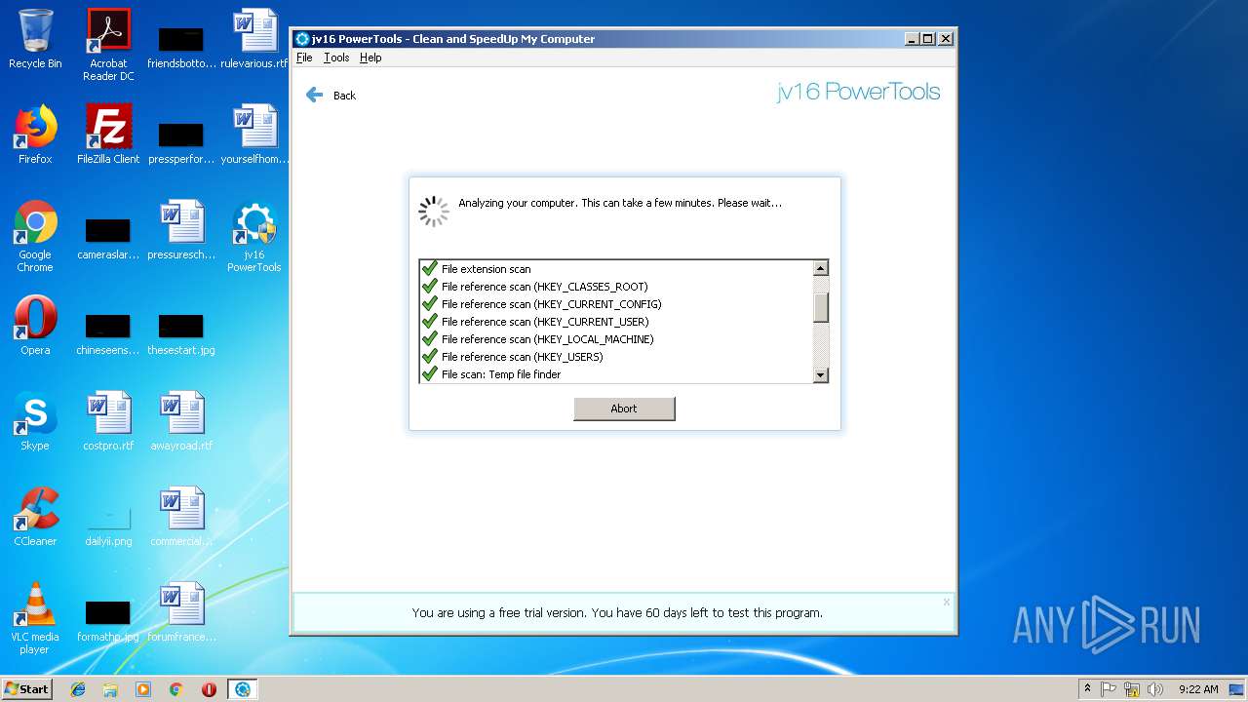Image resolution: width=1248 pixels, height=702 pixels.
Task: Select 'File scan: Temp file finder' row
Action: point(616,374)
